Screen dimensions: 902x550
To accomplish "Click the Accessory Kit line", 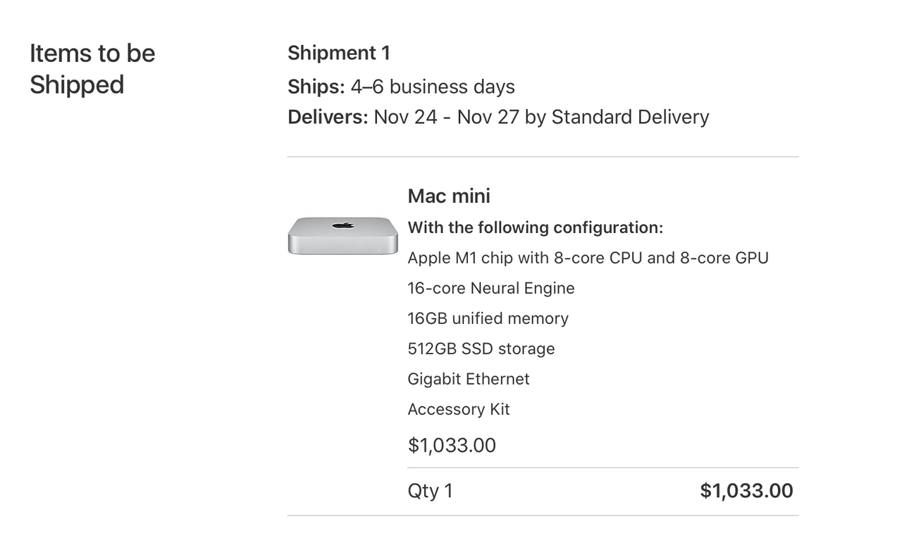I will pos(459,409).
